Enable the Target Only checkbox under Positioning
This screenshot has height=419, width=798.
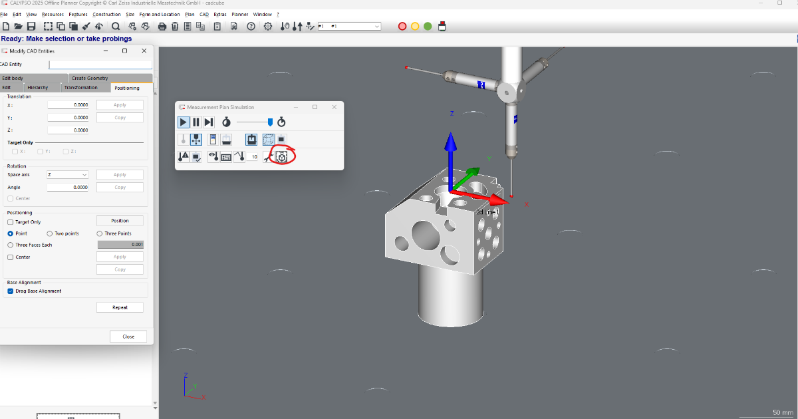(10, 222)
